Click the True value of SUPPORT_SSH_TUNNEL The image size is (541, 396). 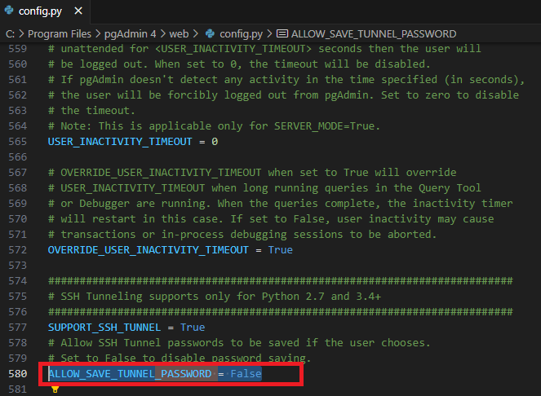point(193,327)
